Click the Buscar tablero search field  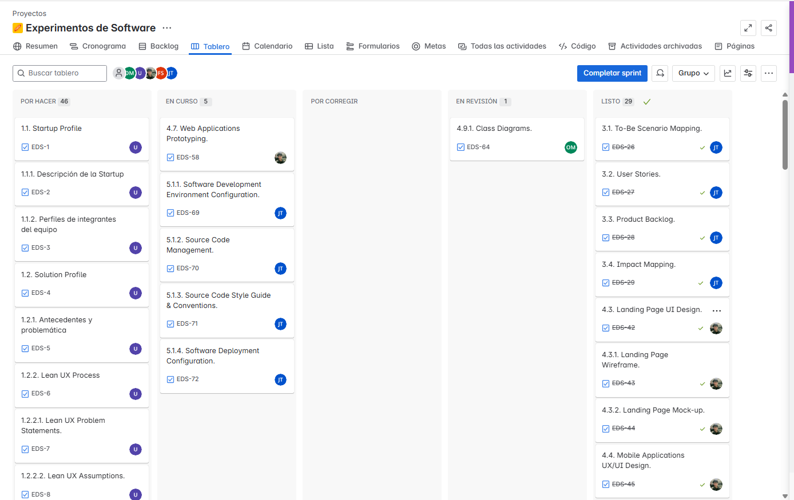point(59,73)
